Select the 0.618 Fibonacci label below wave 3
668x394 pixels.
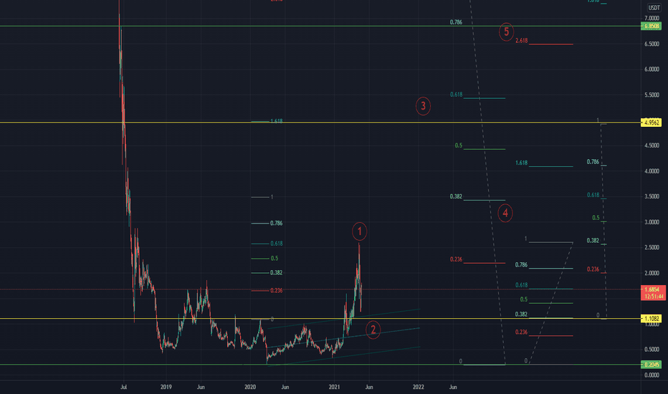(457, 95)
